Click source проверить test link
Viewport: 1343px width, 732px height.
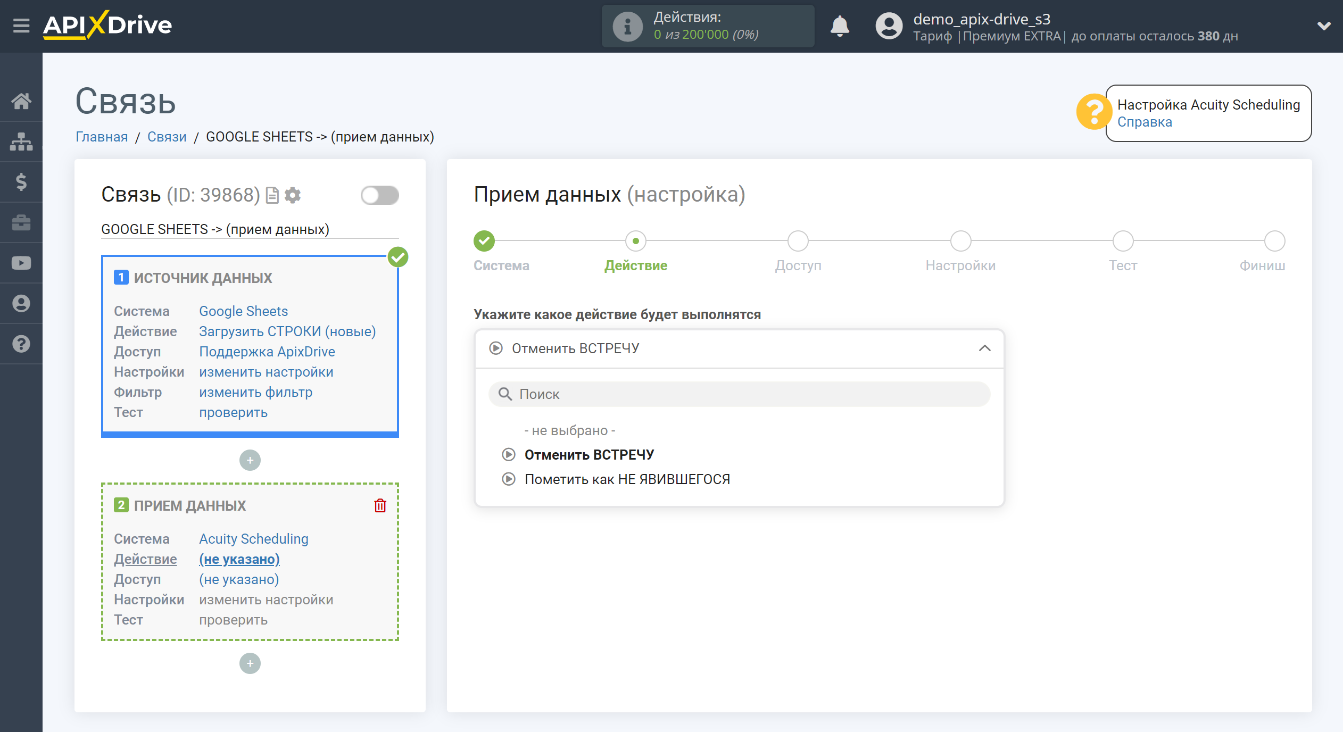pos(233,412)
